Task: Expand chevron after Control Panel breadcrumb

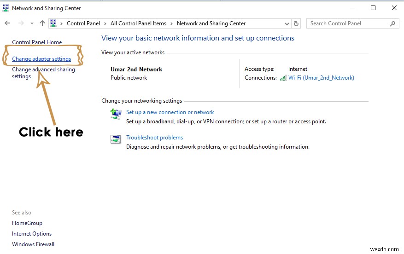Action: click(x=105, y=23)
